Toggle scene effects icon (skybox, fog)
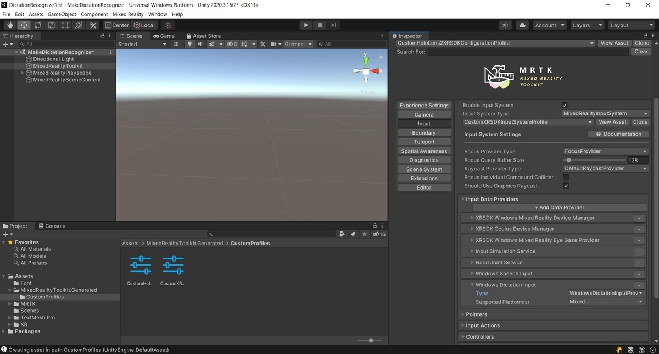The width and height of the screenshot is (659, 354). coord(213,44)
